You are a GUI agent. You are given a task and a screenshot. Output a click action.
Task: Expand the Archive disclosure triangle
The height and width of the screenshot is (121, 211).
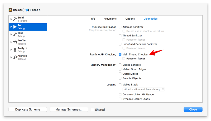coord(11,57)
